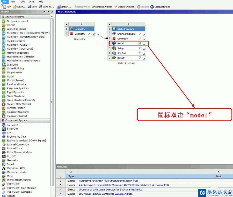Select Magnetostatic system icon
This screenshot has width=233, height=197.
coord(4,73)
